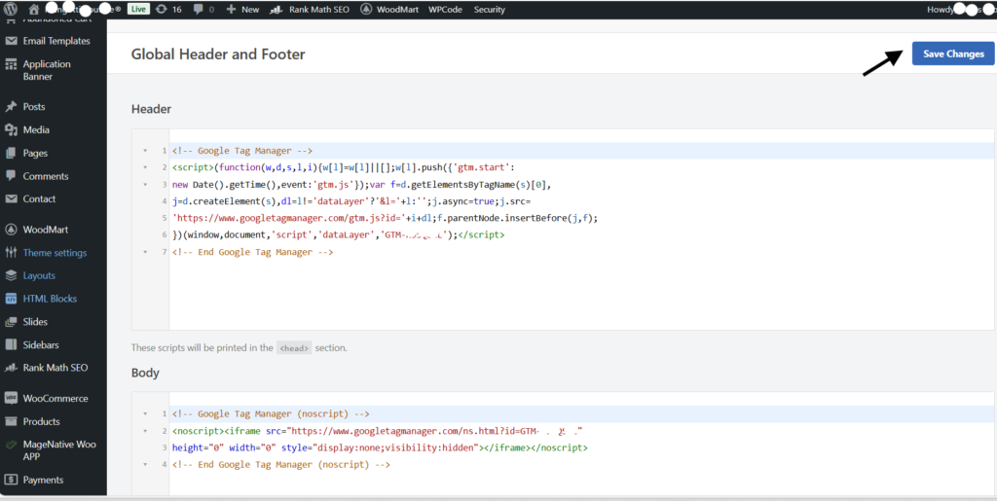Click the 'End Google Tag Manager' comment on header line 7

[252, 252]
